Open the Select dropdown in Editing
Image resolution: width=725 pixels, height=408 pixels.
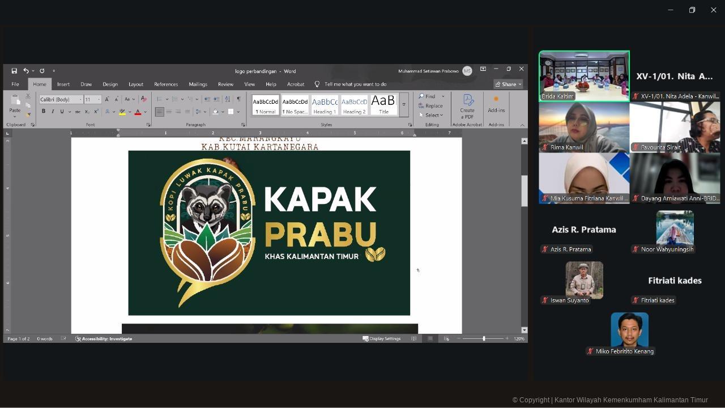pyautogui.click(x=430, y=115)
